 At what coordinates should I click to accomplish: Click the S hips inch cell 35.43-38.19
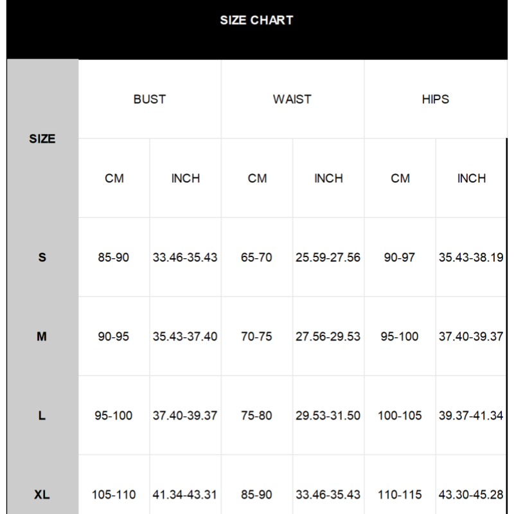pos(471,258)
